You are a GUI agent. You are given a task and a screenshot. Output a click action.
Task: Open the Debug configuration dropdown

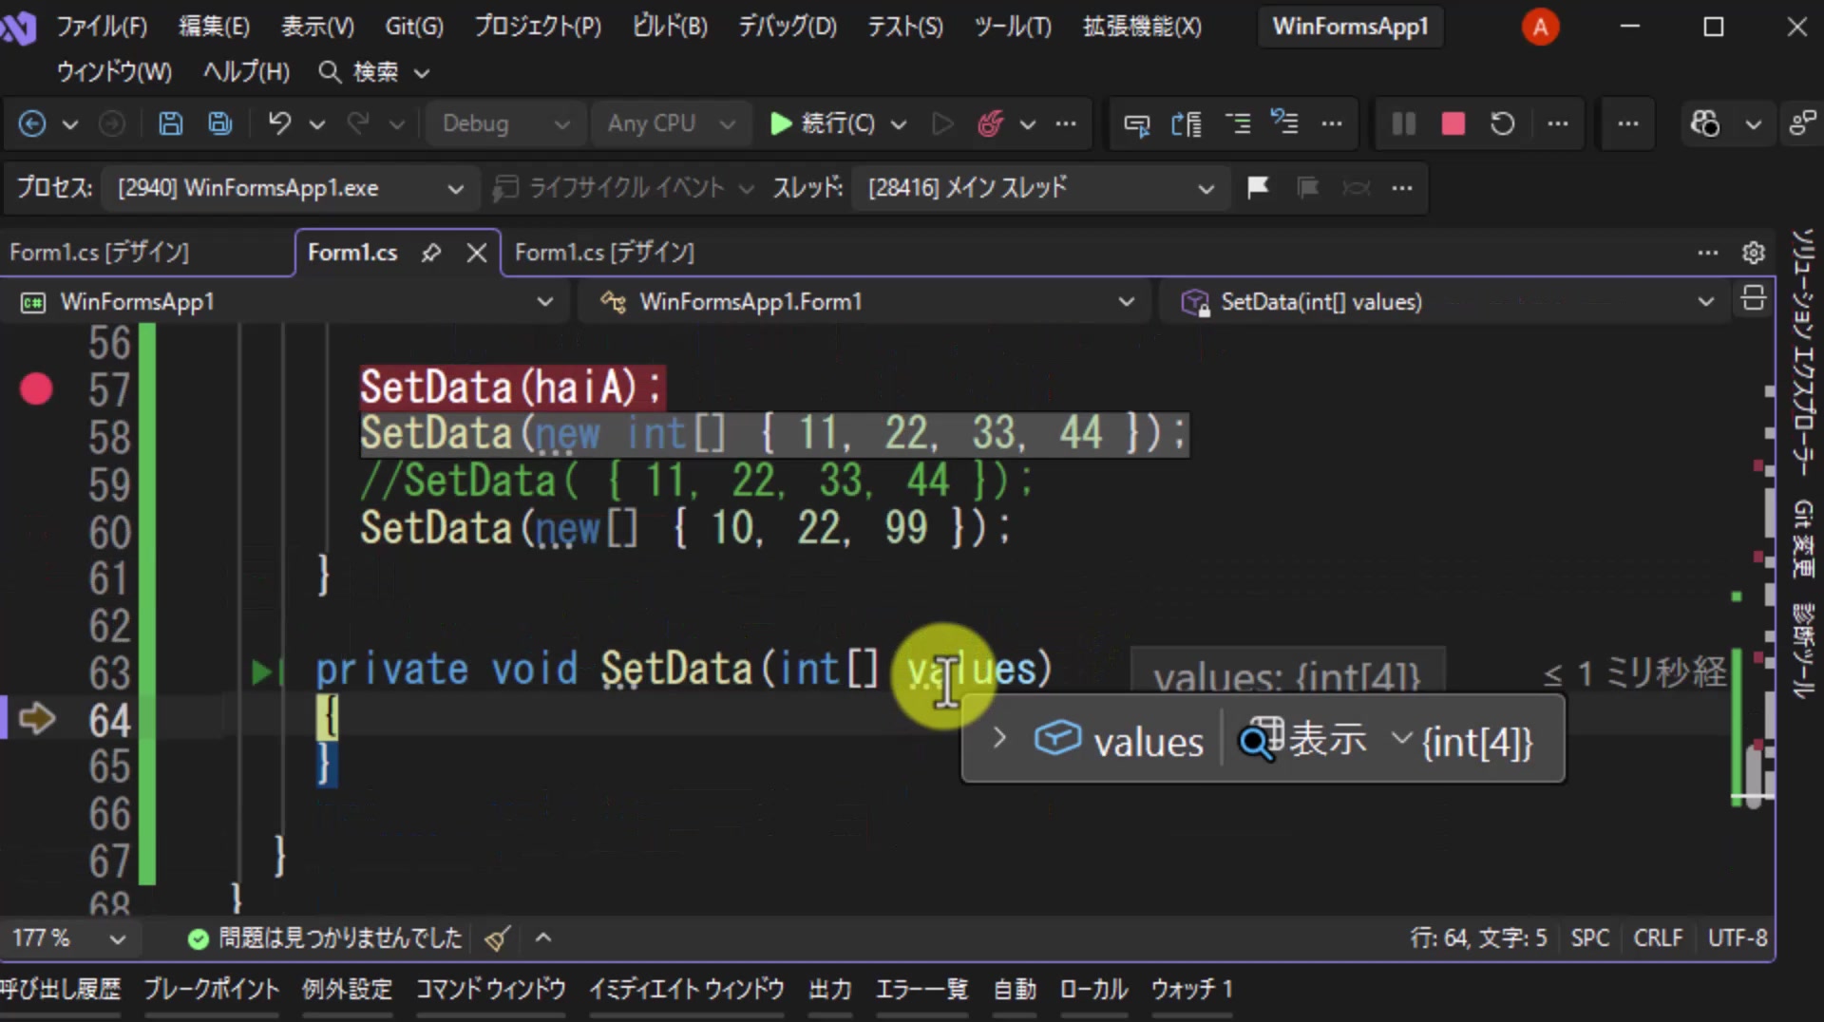tap(503, 123)
